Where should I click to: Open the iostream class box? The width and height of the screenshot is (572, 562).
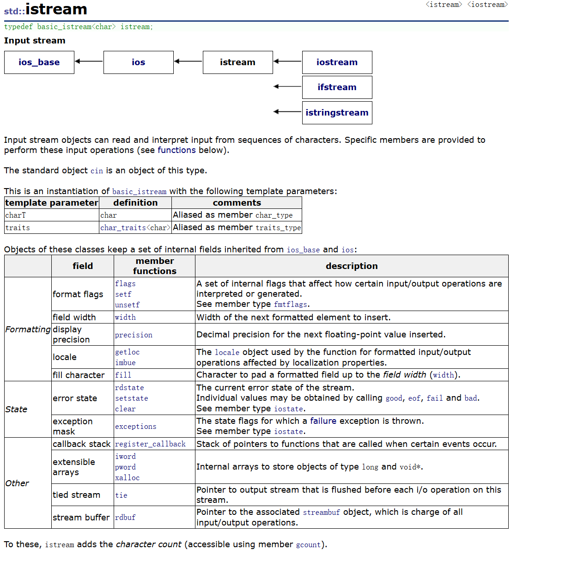point(337,62)
